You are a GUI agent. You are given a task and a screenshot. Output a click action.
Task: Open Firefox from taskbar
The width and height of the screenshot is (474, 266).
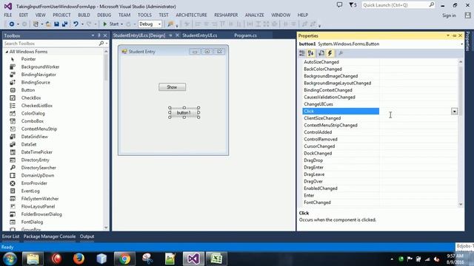click(79, 259)
